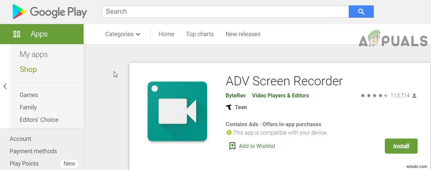Open Play Points page
Image resolution: width=431 pixels, height=170 pixels.
point(24,164)
